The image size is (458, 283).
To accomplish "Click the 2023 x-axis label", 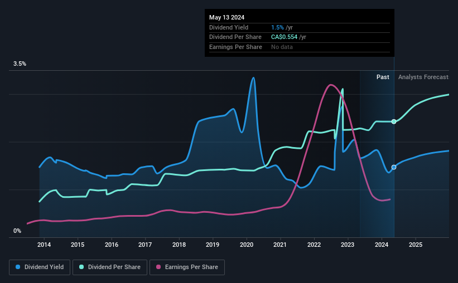I will [x=348, y=245].
